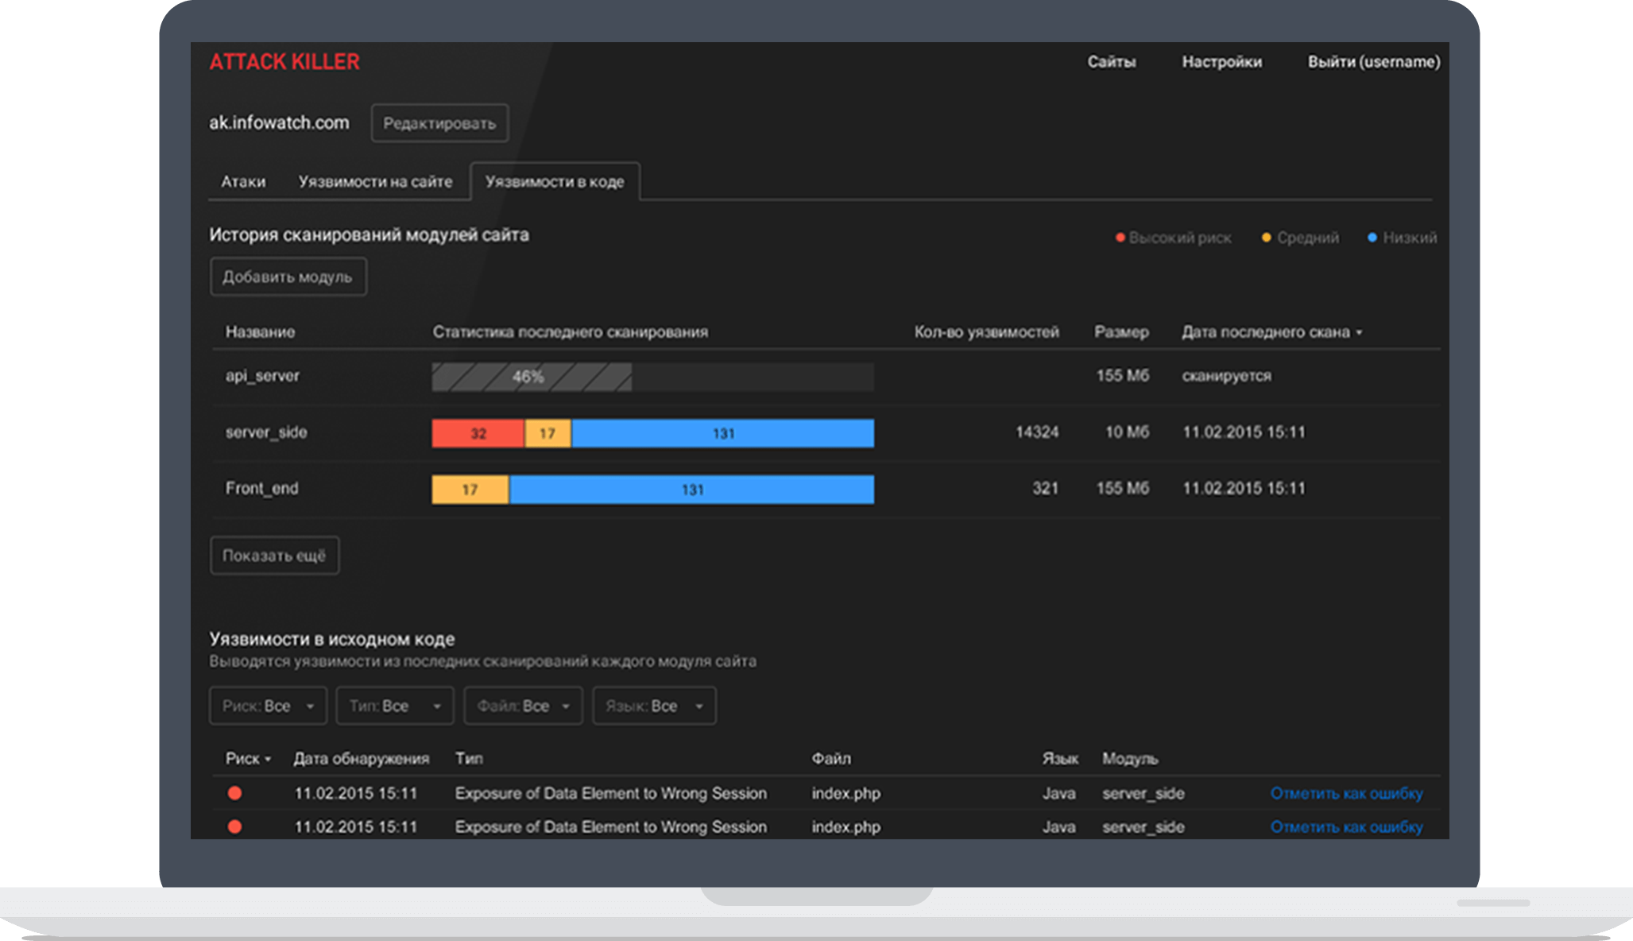
Task: Open the Уязвимости на сайте tab
Action: 375,182
